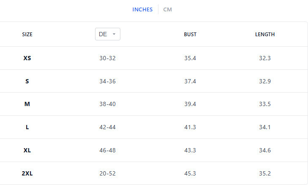This screenshot has height=186, width=308.
Task: Click length value 32.9 for S
Action: pos(265,81)
